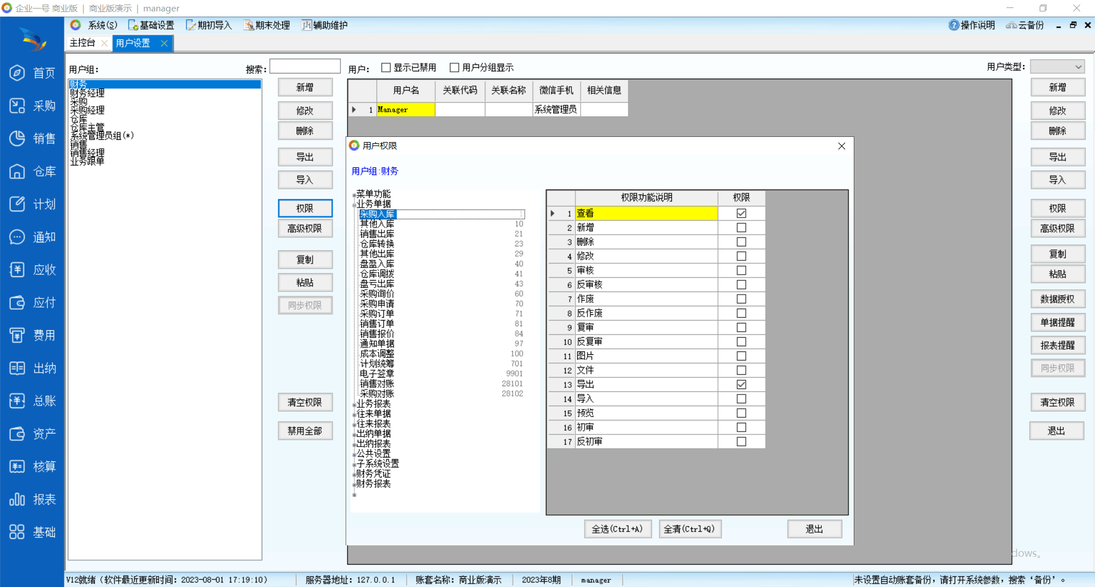Select 销售出库 in the permissions tree

(x=377, y=234)
